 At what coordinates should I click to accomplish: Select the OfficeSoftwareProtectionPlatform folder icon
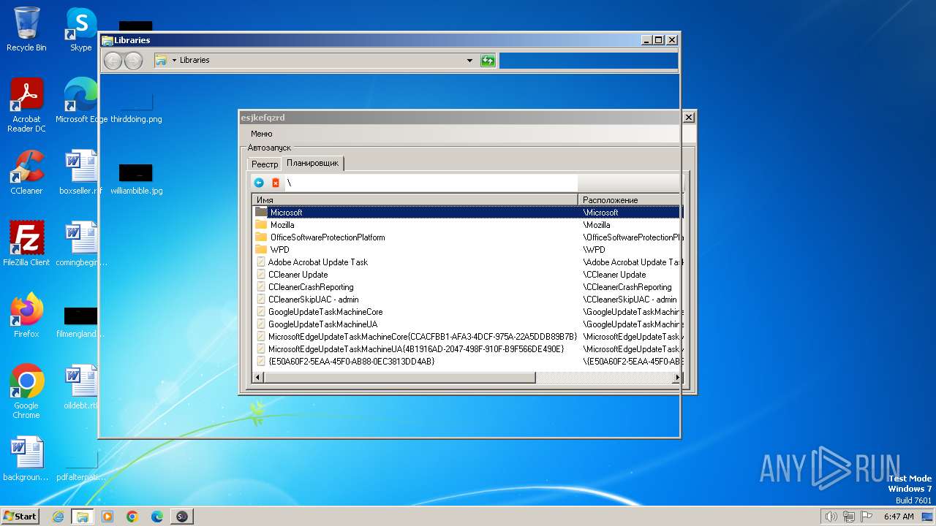pos(261,237)
